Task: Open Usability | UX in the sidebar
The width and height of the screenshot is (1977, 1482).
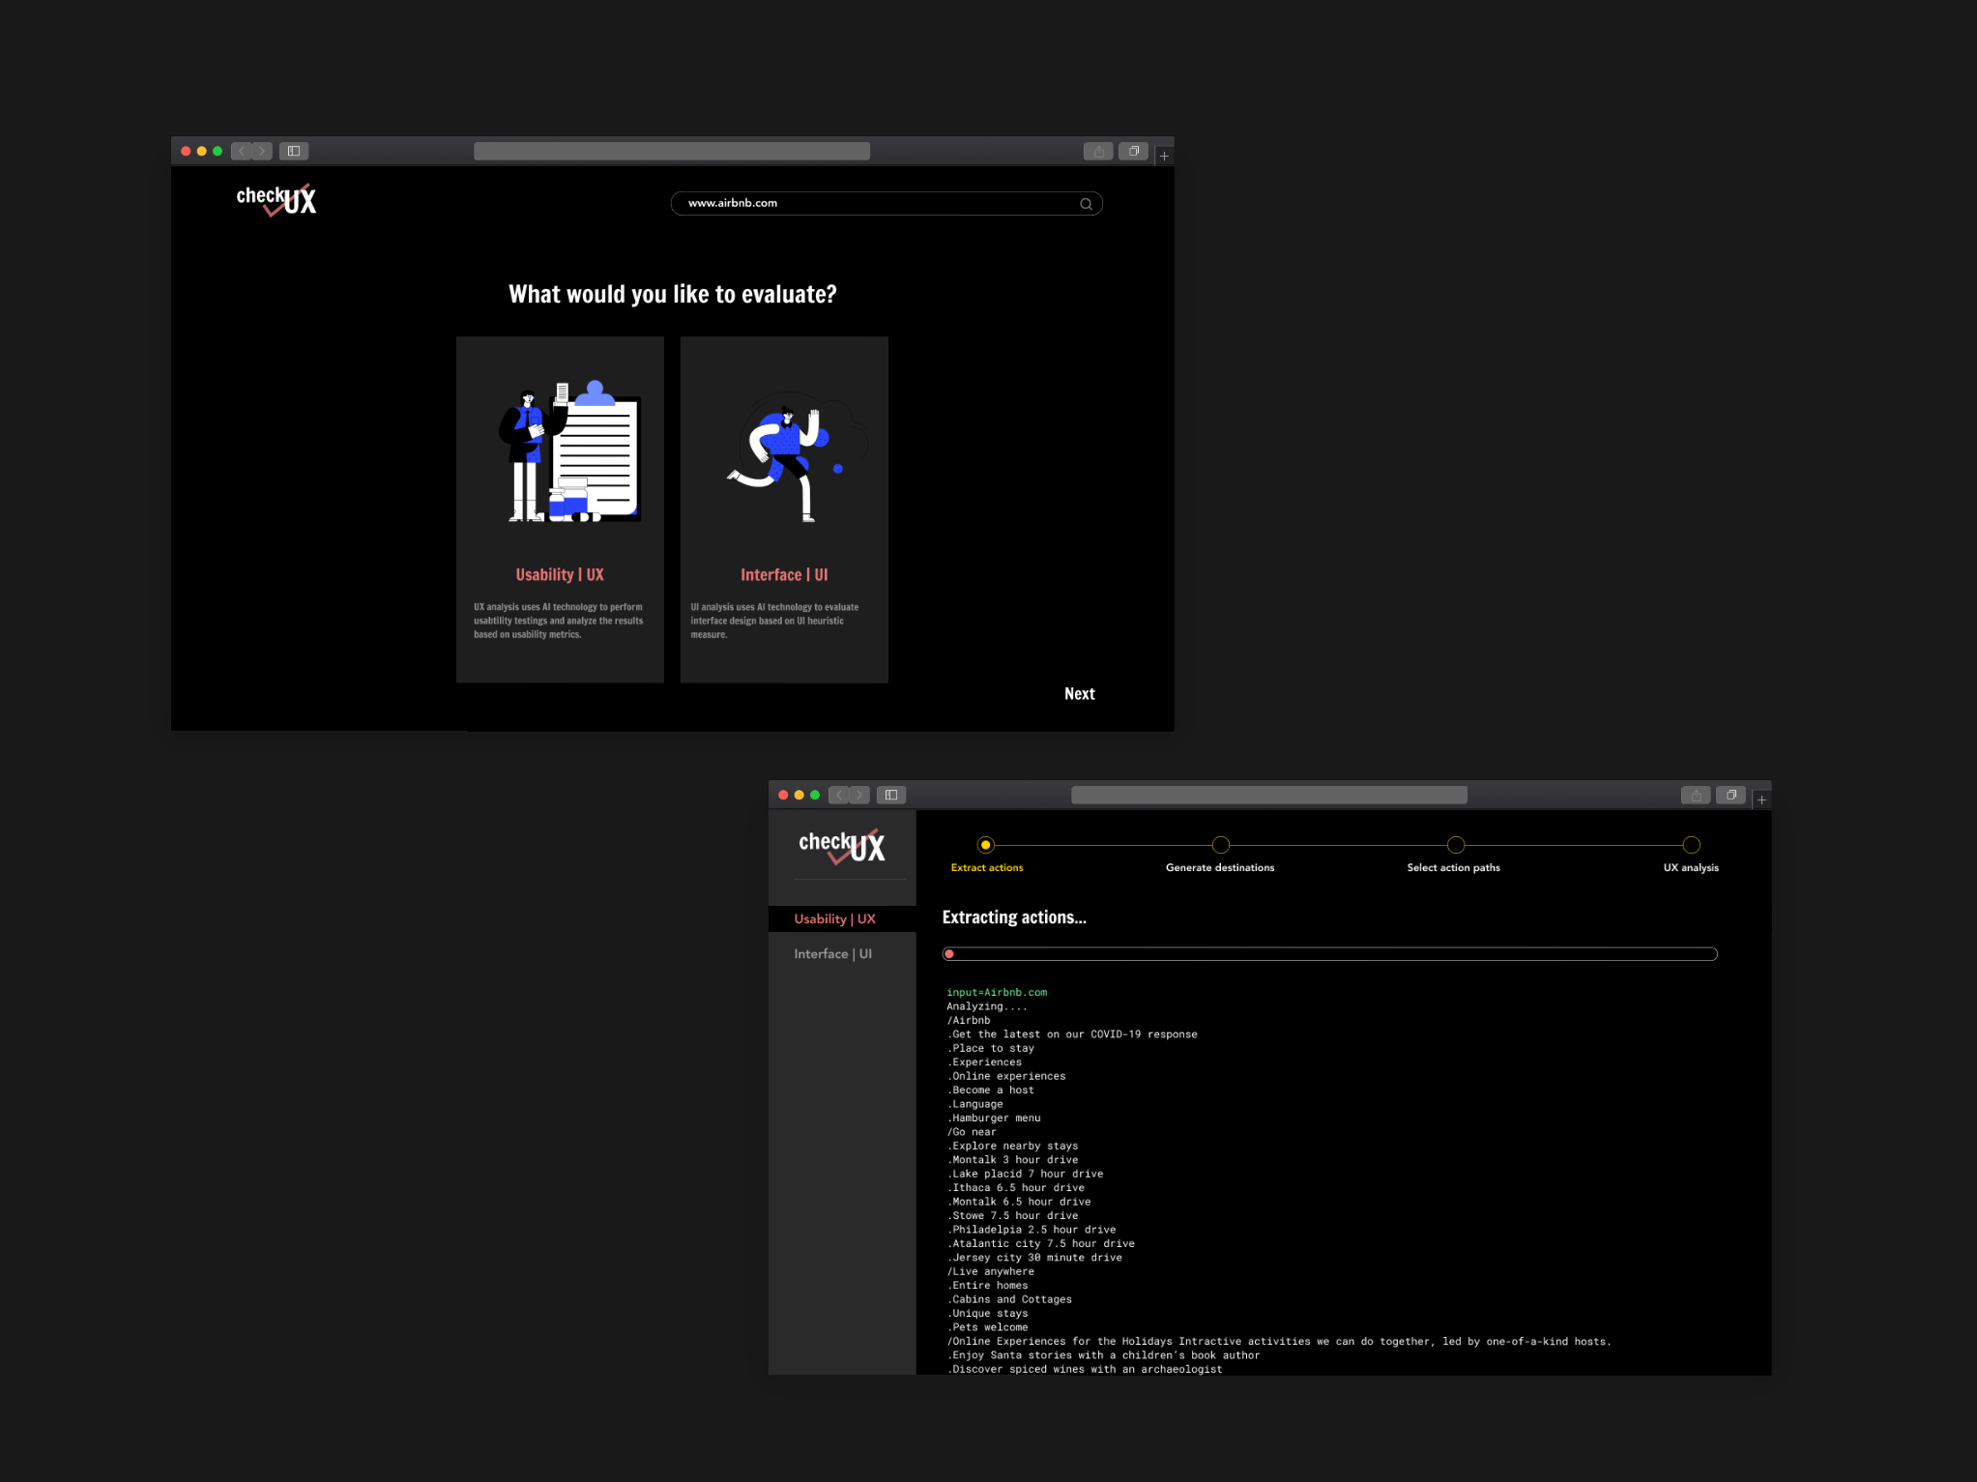Action: point(842,918)
